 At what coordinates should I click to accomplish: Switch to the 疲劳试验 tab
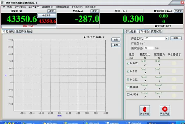tap(156, 31)
